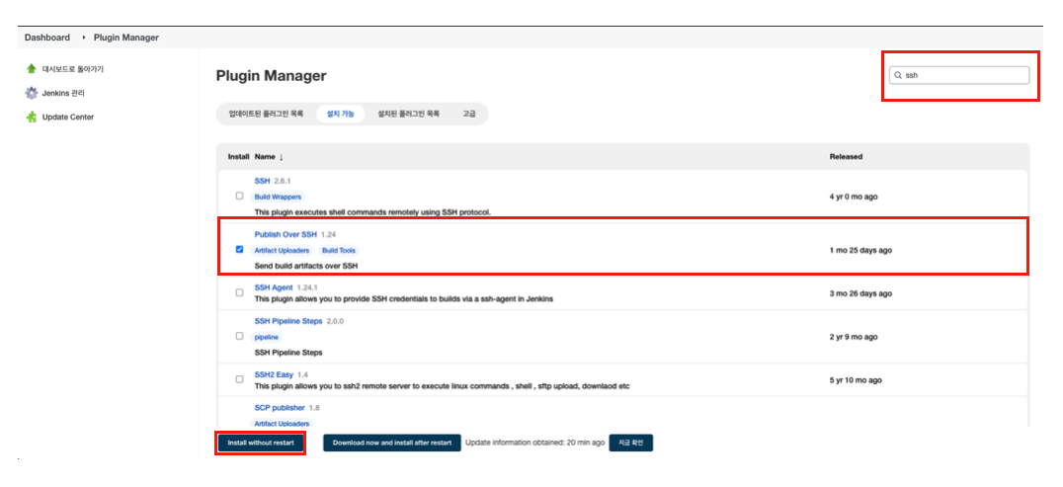
Task: Check the SSH Pipeline Steps checkbox
Action: tap(239, 336)
